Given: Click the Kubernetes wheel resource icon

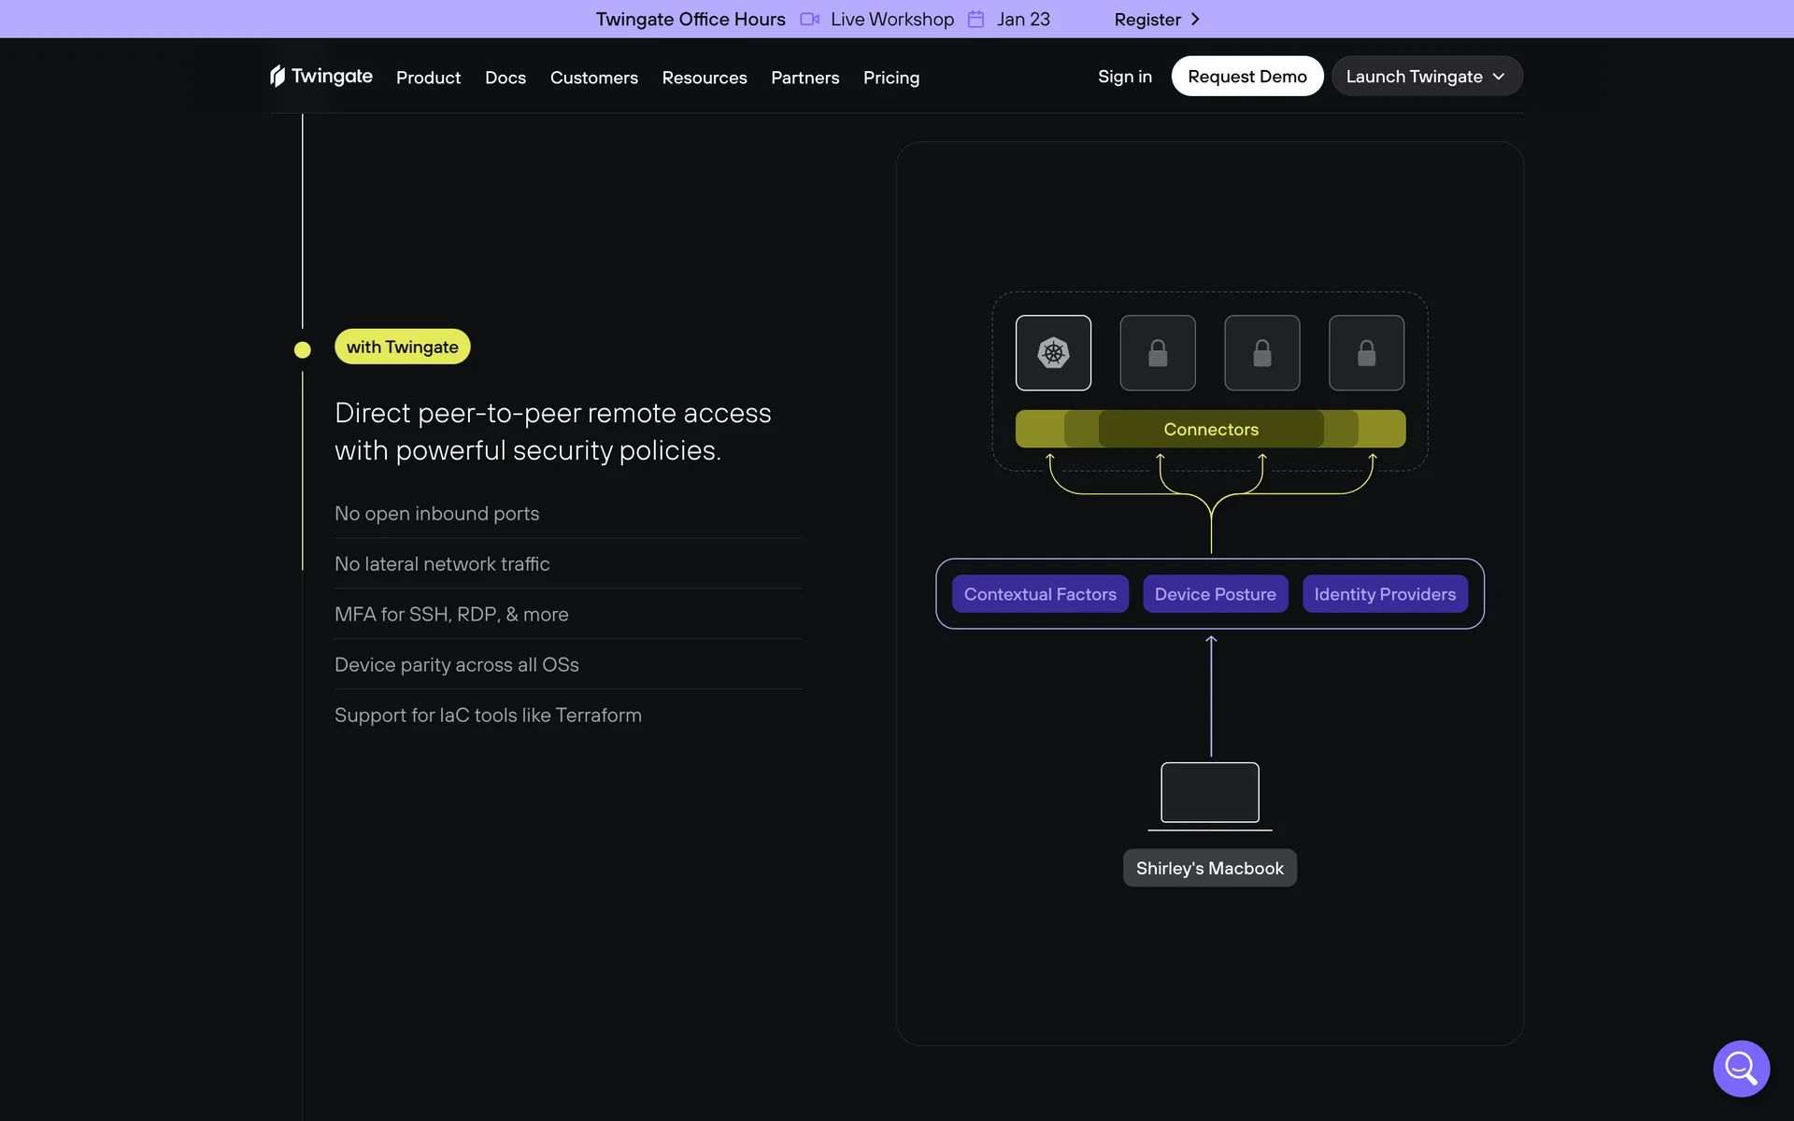Looking at the screenshot, I should coord(1053,353).
